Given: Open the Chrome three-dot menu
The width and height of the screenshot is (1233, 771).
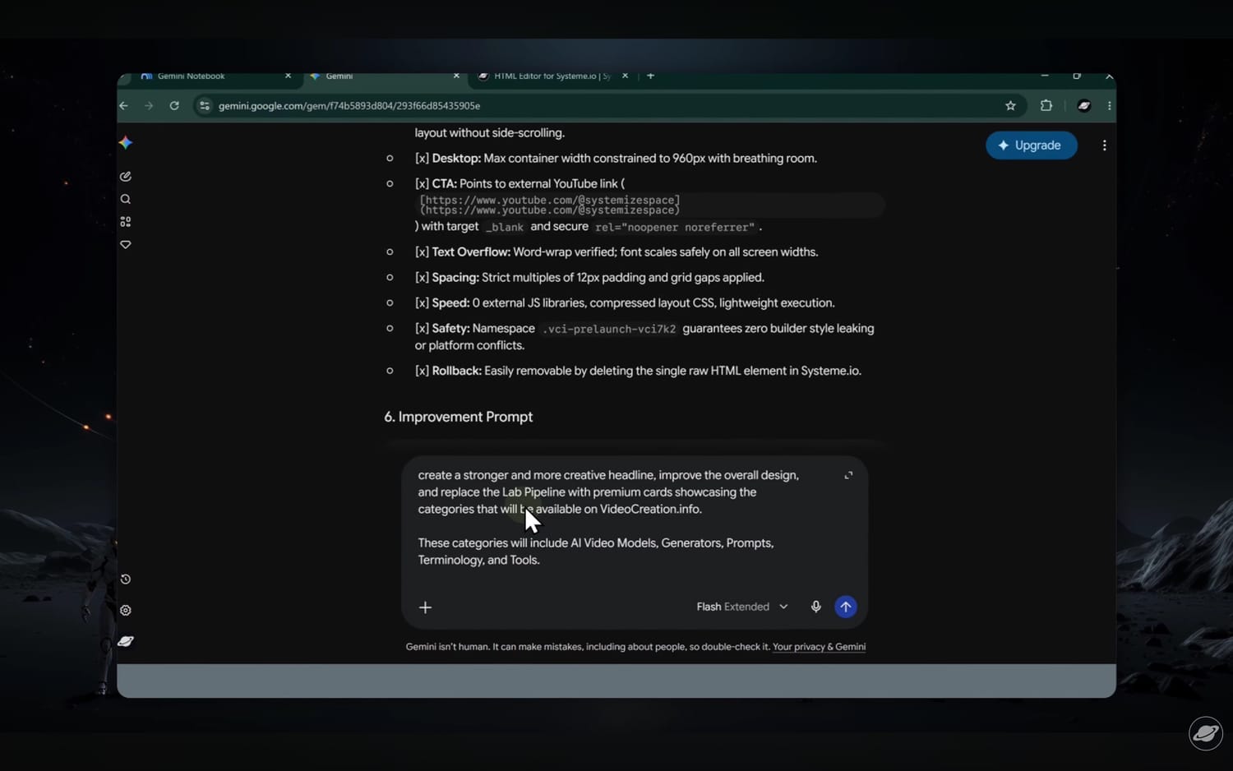Looking at the screenshot, I should (1109, 106).
